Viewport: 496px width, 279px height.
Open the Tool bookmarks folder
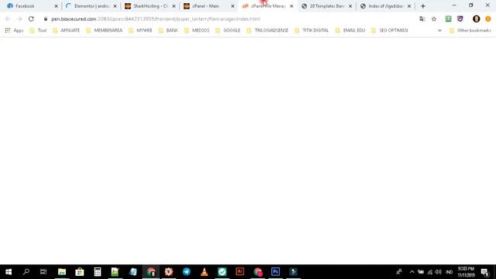tap(38, 30)
